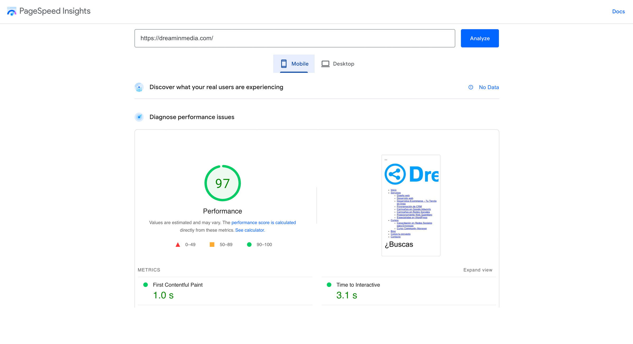Select 'Discover what your real users' heading

[x=216, y=87]
